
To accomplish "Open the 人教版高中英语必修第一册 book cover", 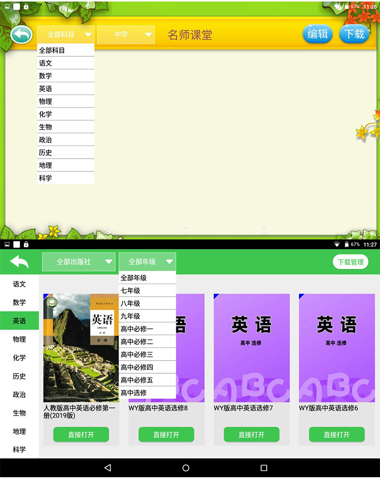I will point(81,348).
